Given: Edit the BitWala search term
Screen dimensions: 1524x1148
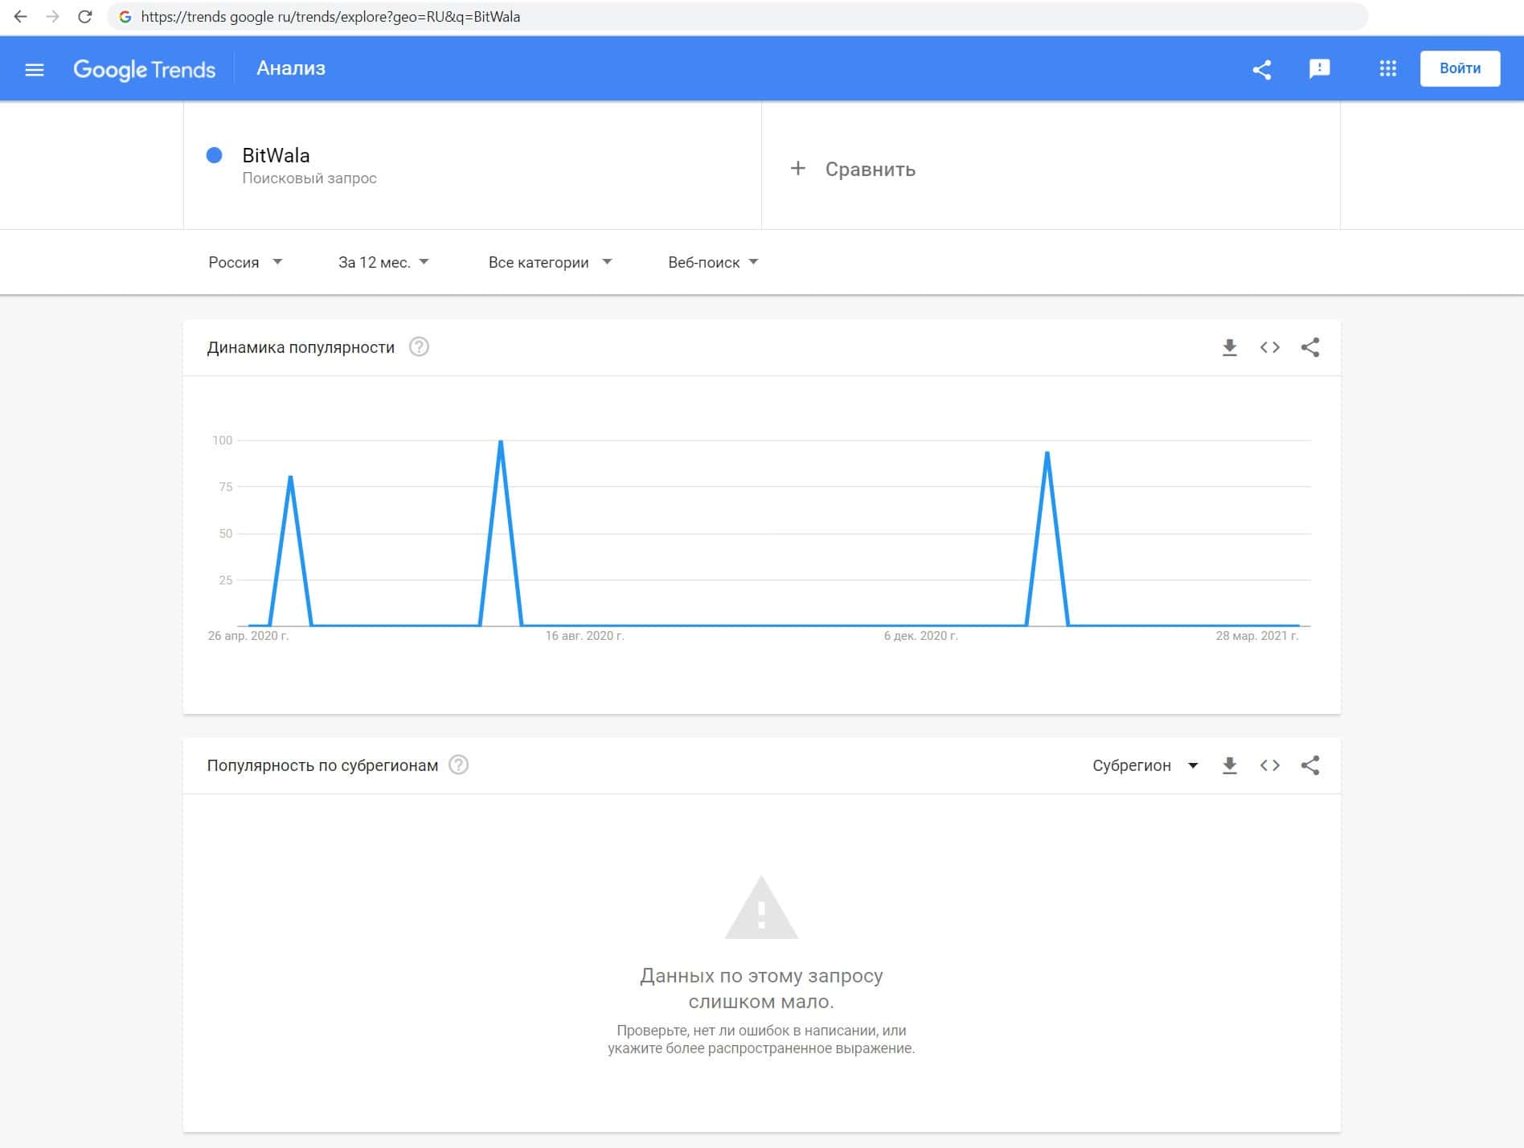Looking at the screenshot, I should pyautogui.click(x=276, y=155).
